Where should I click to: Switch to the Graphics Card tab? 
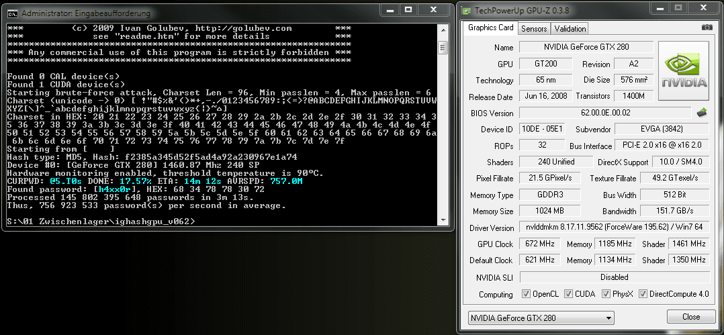[490, 28]
